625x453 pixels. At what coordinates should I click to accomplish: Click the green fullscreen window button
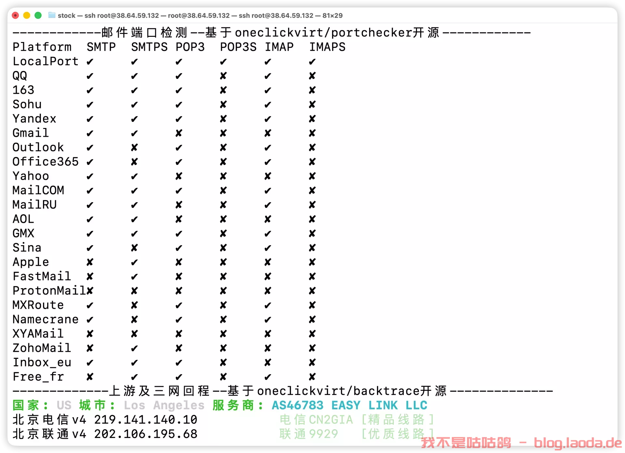coord(38,15)
